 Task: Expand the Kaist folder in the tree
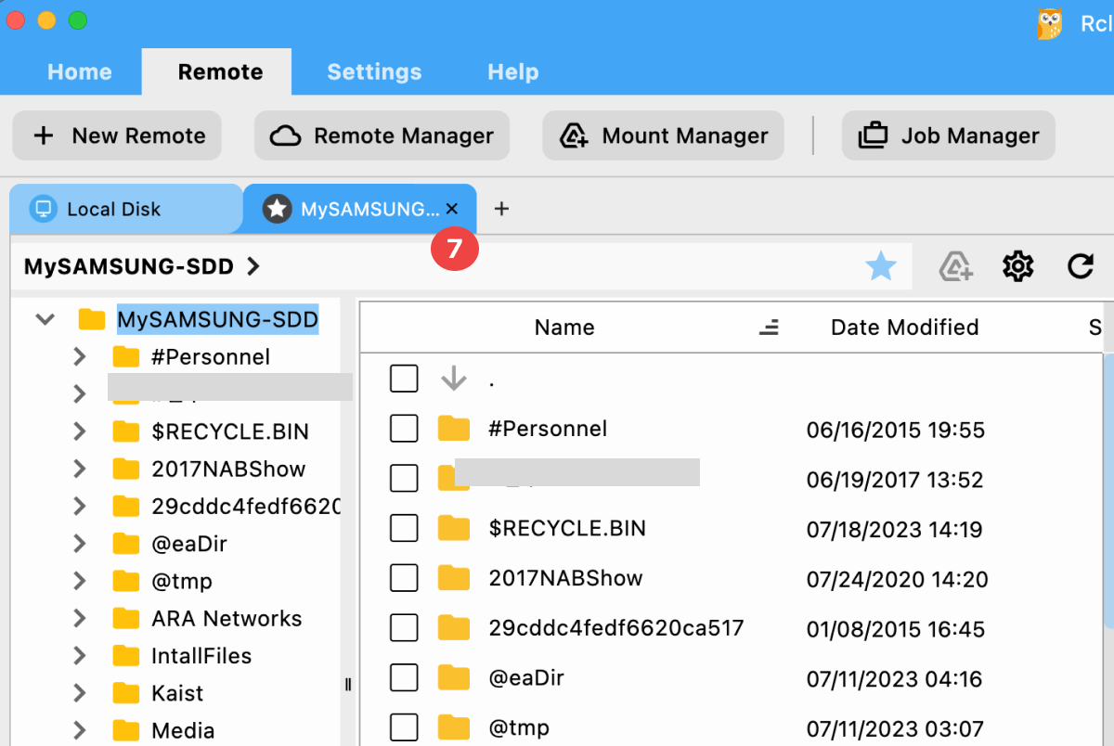point(80,692)
